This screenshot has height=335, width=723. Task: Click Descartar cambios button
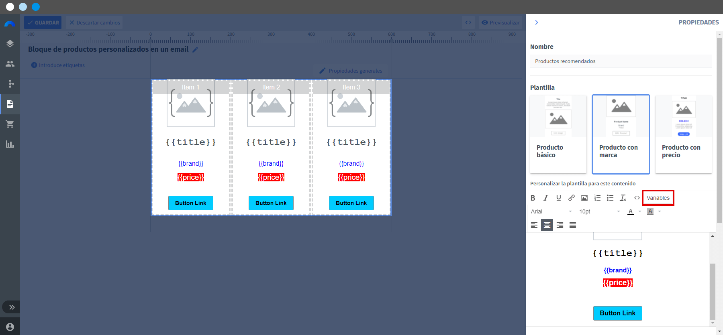(94, 22)
